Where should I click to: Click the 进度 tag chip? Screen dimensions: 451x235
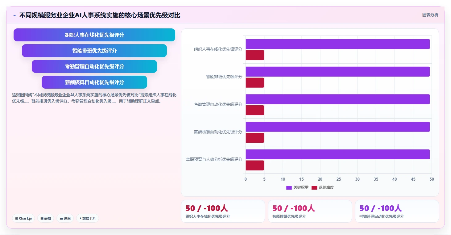point(65,218)
